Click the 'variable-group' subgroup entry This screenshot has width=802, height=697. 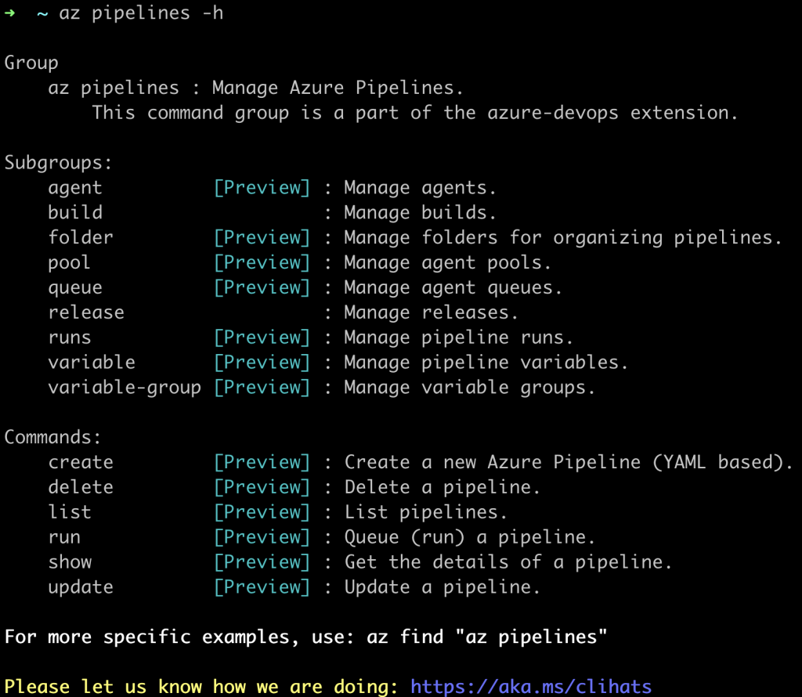click(125, 388)
